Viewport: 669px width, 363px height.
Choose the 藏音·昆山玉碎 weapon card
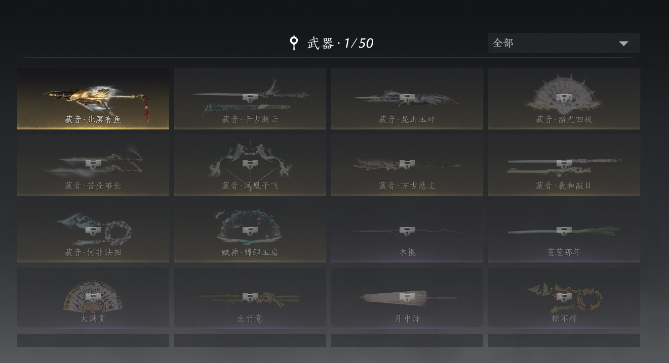coord(407,99)
